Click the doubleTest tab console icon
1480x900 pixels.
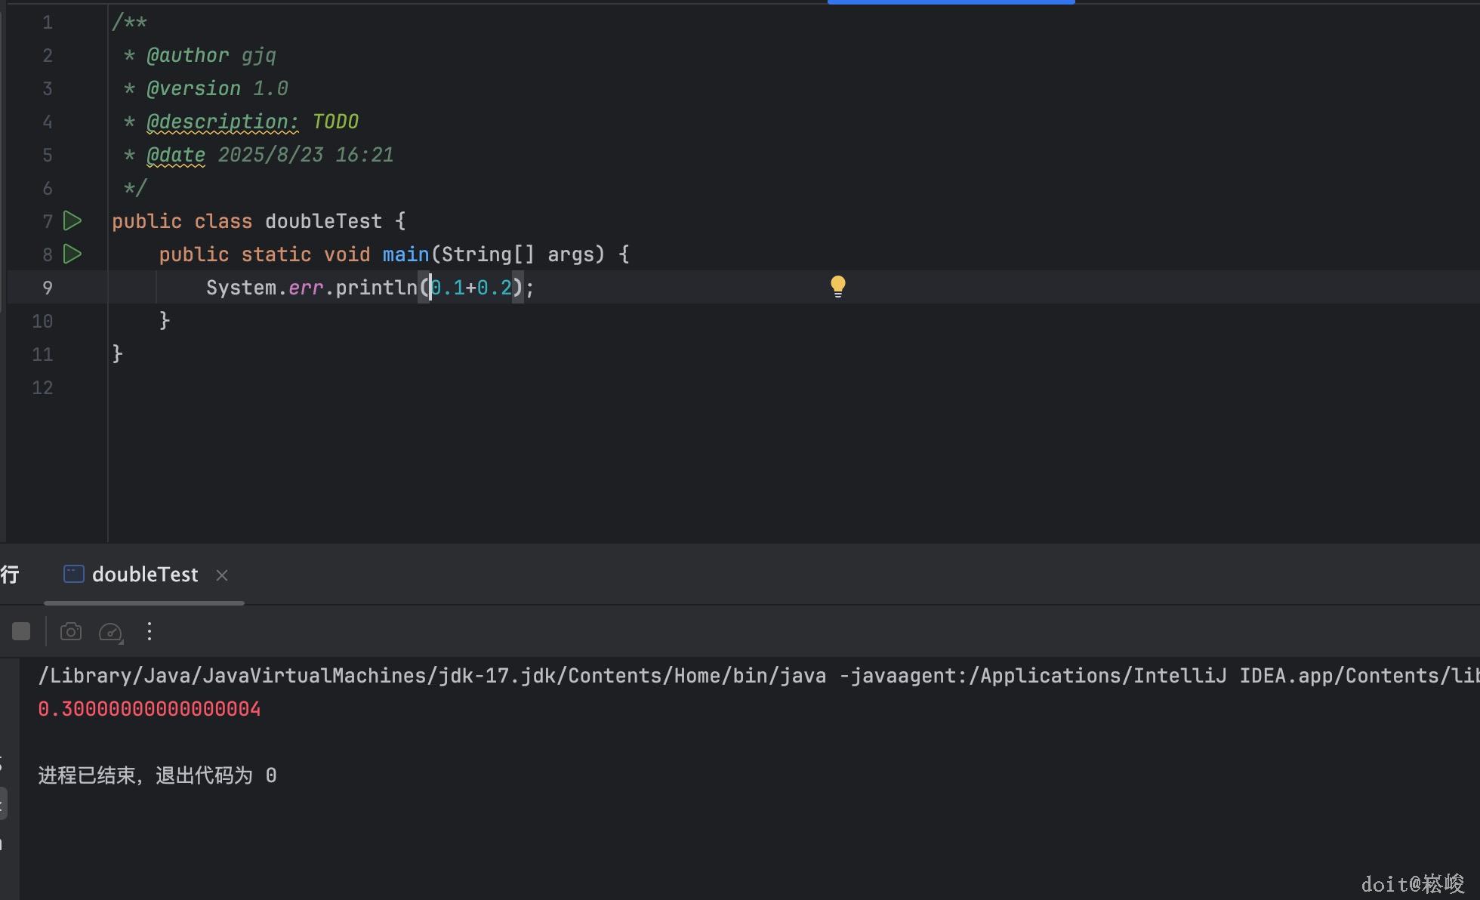(x=73, y=575)
